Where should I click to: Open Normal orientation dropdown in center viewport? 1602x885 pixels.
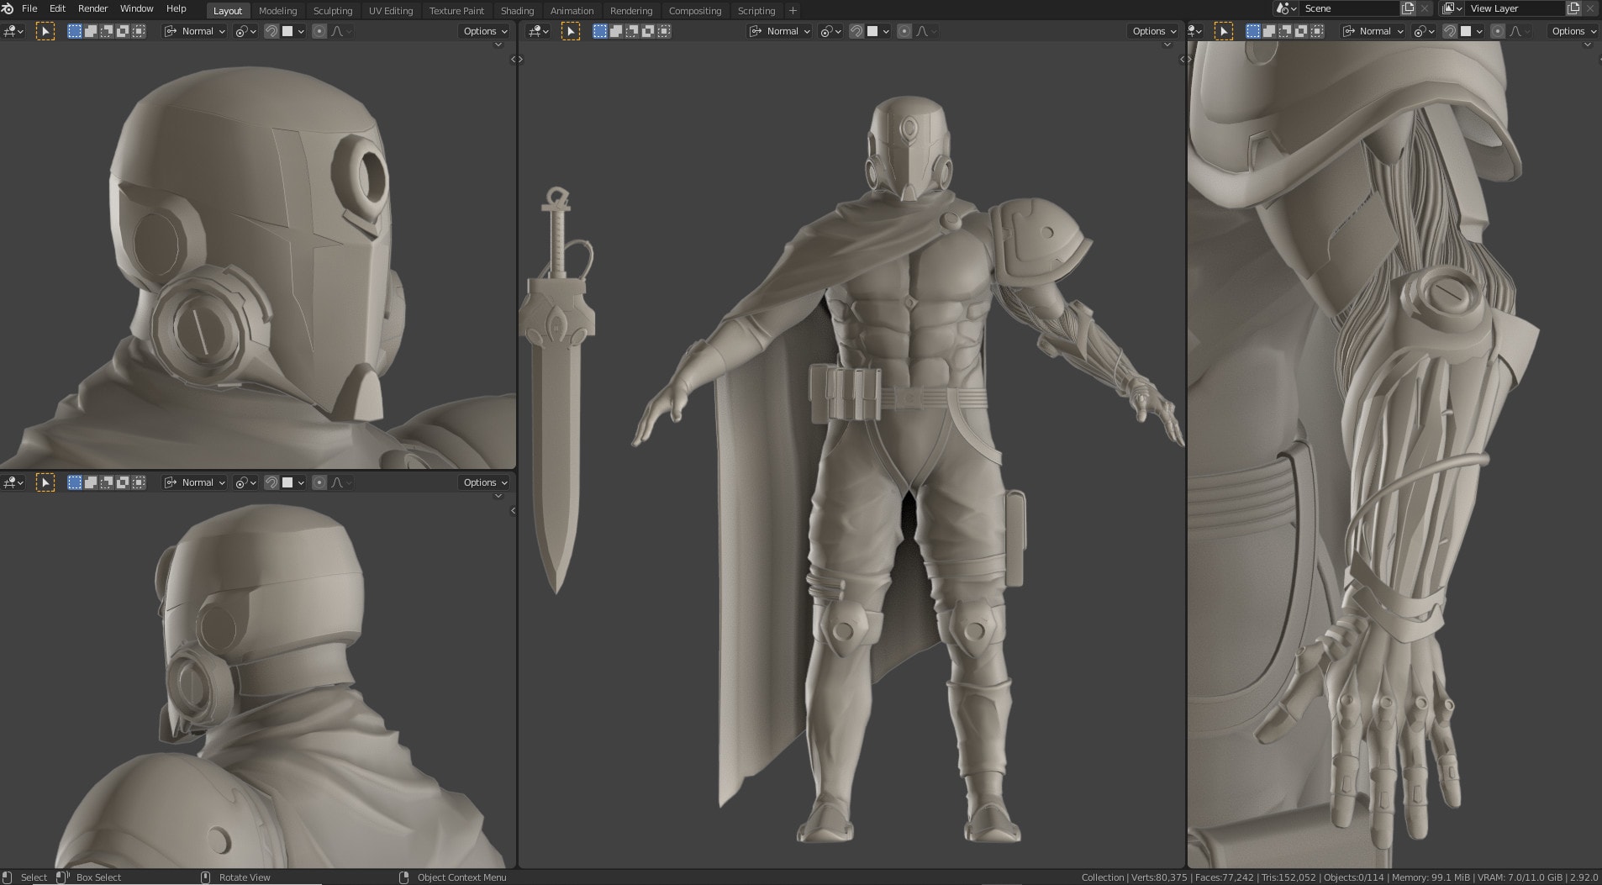coord(781,32)
